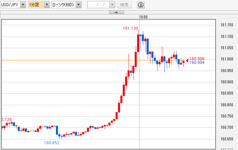Click the 160.700 price axis label
The width and height of the screenshot is (238, 150).
click(x=227, y=127)
